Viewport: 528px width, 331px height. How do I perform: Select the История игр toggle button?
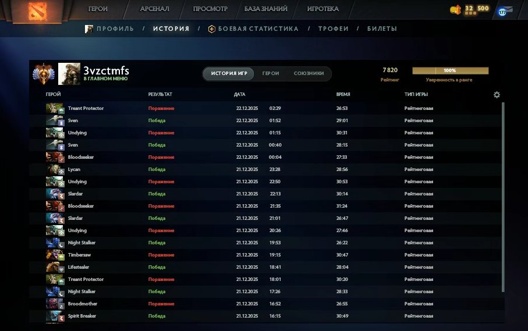[x=229, y=74]
